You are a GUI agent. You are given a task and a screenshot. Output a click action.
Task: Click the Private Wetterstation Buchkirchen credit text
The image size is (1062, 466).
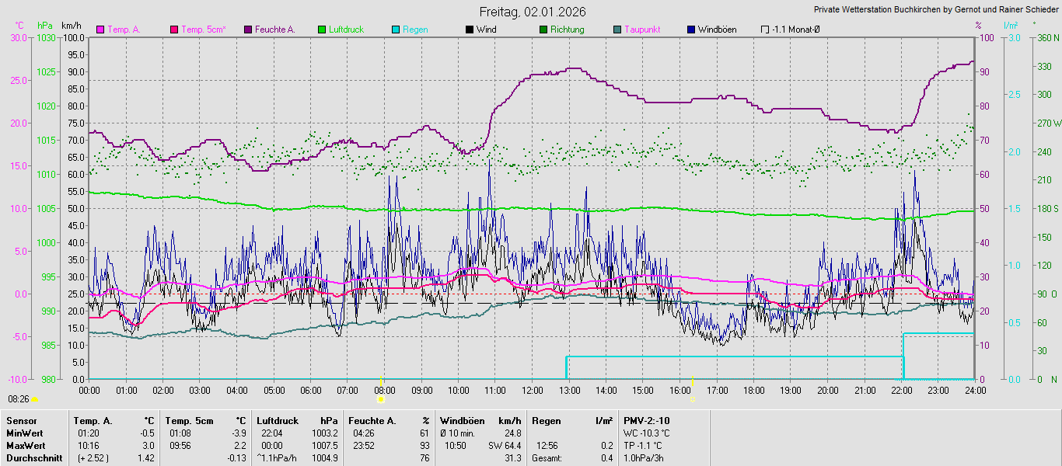[936, 9]
